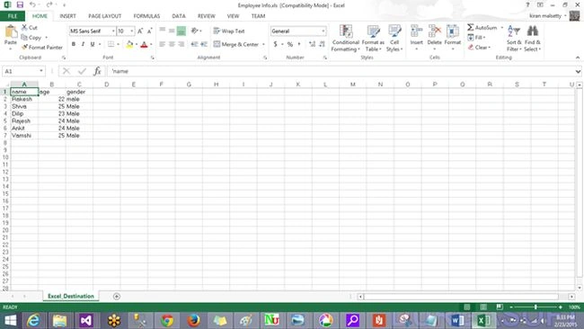This screenshot has height=329, width=584.
Task: Click the zoom slider handle
Action: point(535,307)
